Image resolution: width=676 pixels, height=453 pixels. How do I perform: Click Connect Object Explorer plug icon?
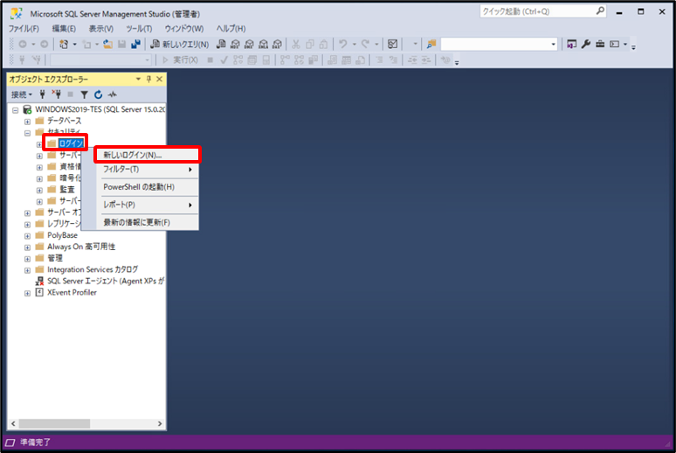42,94
